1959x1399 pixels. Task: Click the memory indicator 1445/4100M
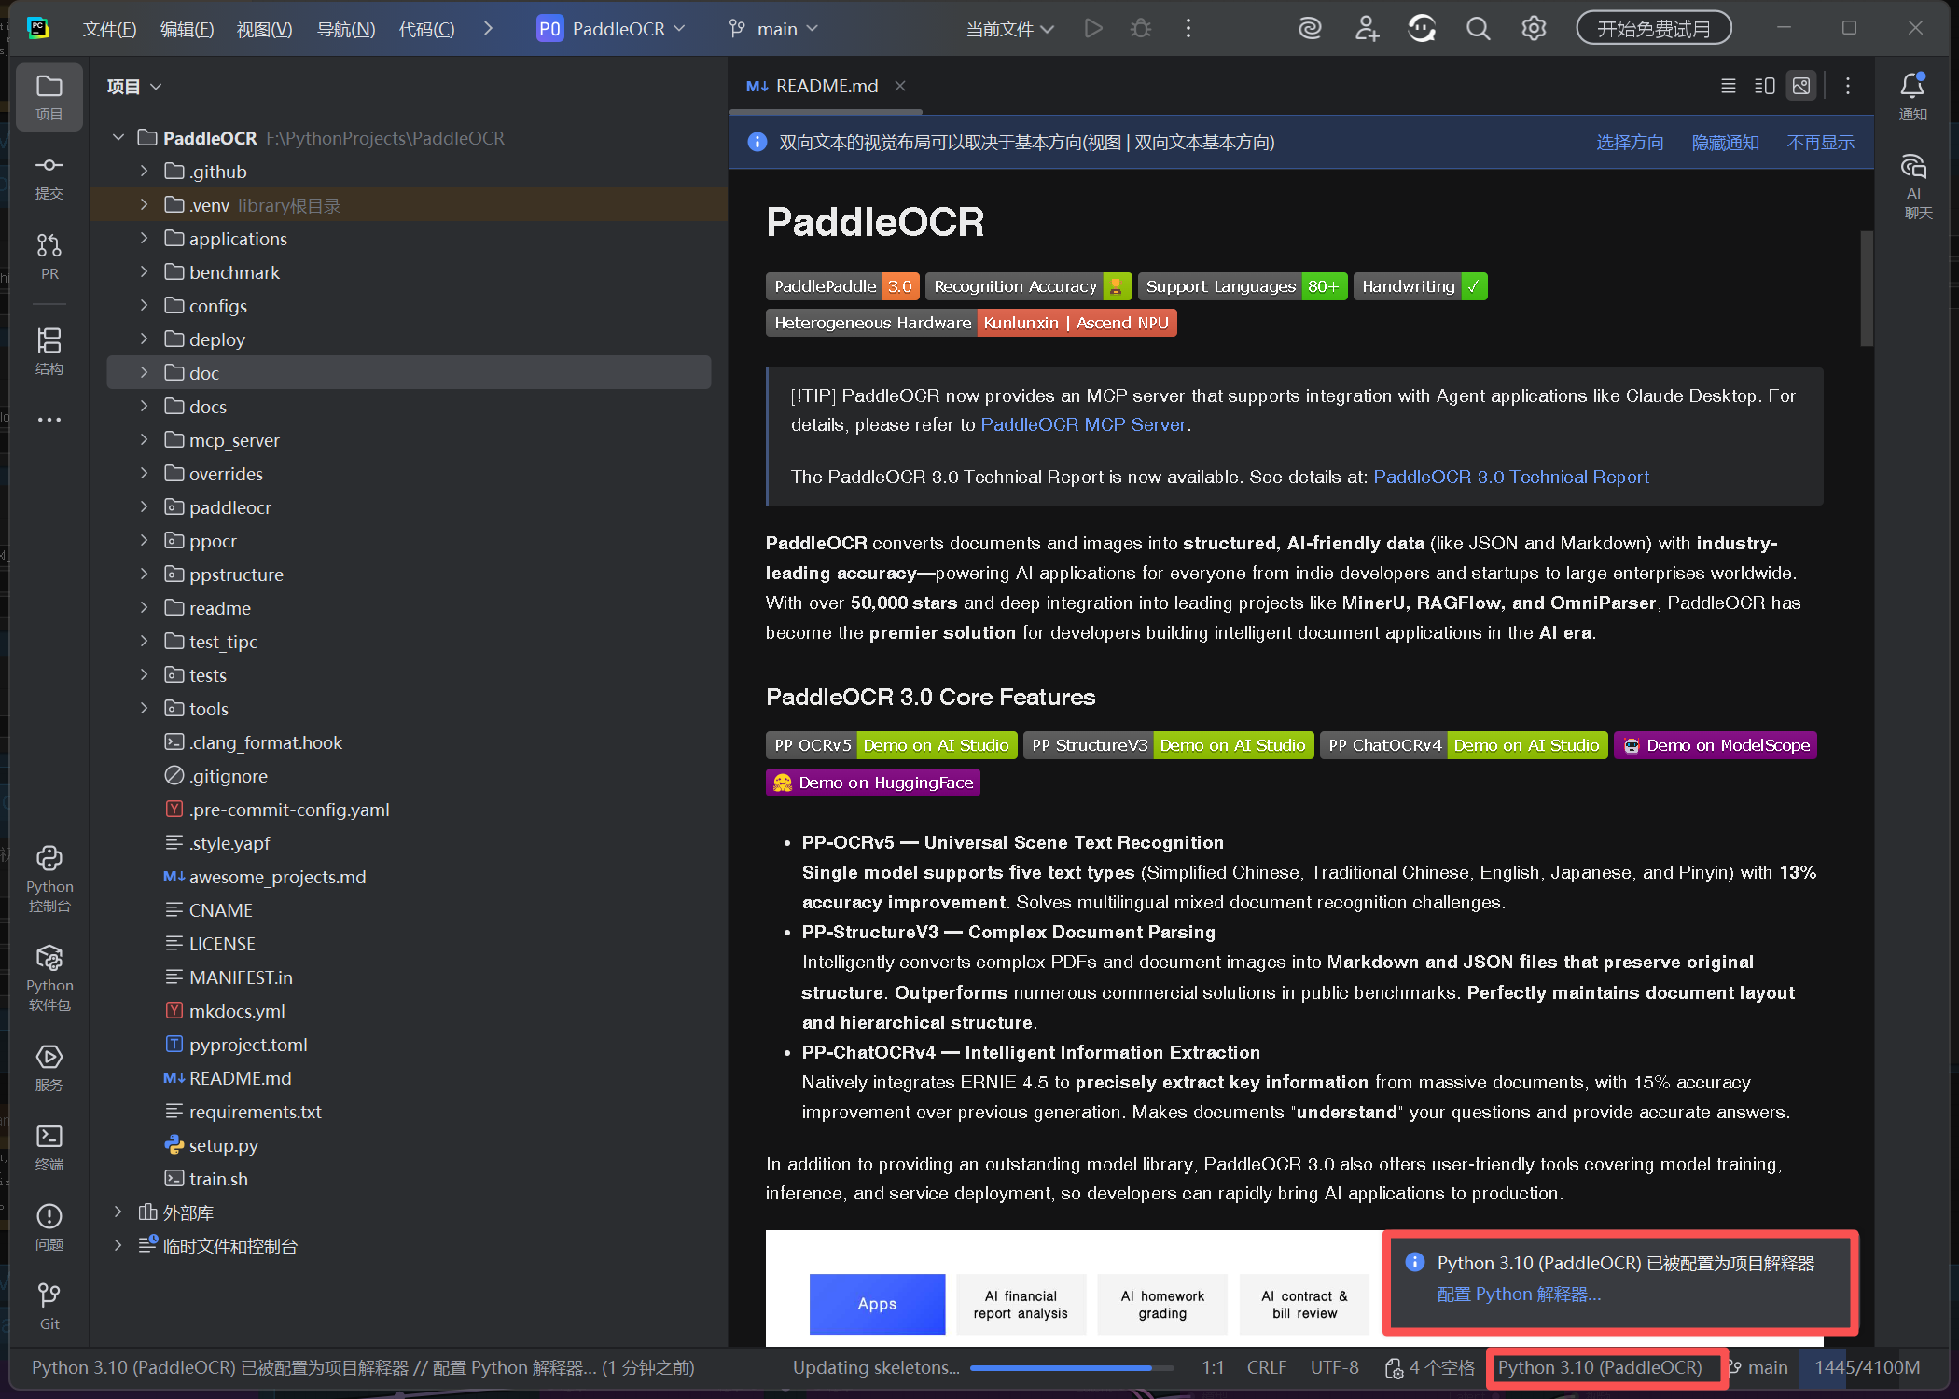(1867, 1367)
